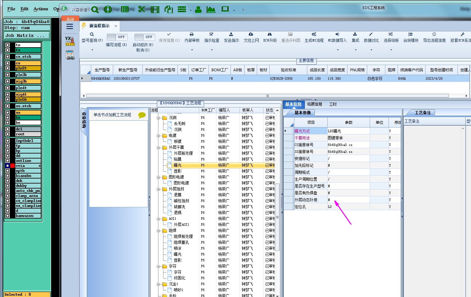
Task: Check the box for layer sig3b
Action: coord(8,81)
